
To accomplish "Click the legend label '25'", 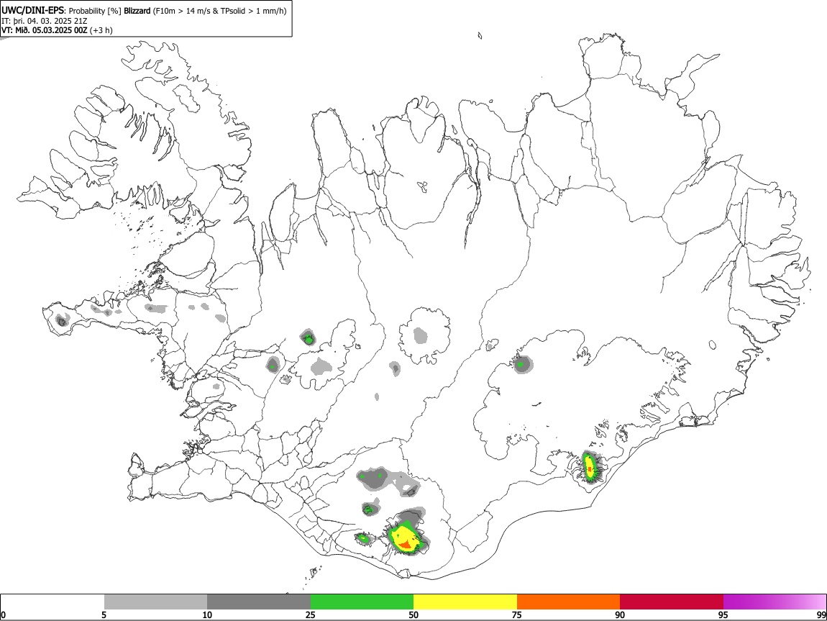I will [x=311, y=615].
